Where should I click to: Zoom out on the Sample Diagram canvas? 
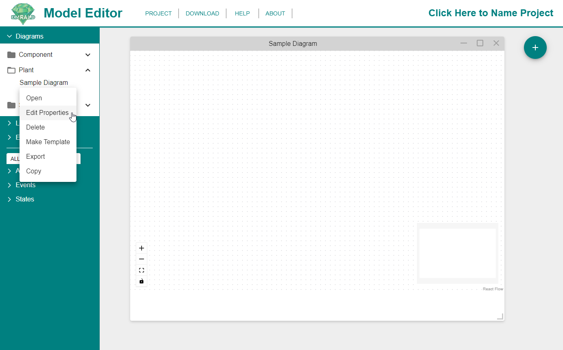(x=142, y=259)
